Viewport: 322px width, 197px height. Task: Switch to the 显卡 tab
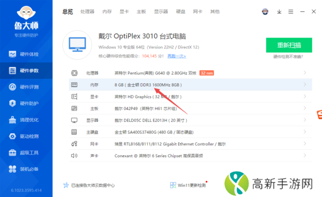(x=125, y=12)
